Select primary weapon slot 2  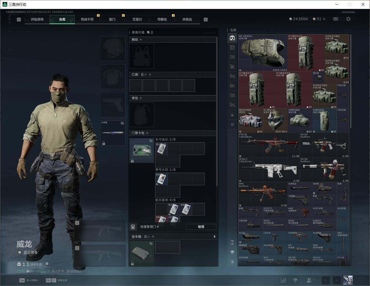pyautogui.click(x=100, y=256)
